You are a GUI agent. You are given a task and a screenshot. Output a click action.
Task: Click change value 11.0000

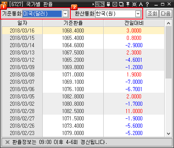tap(134, 111)
